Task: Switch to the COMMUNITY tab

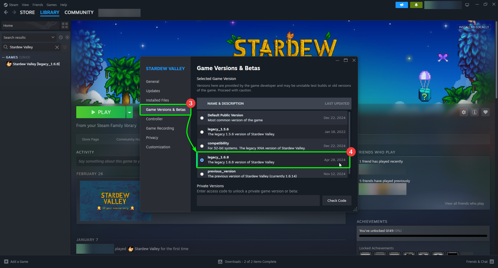Action: (x=79, y=12)
